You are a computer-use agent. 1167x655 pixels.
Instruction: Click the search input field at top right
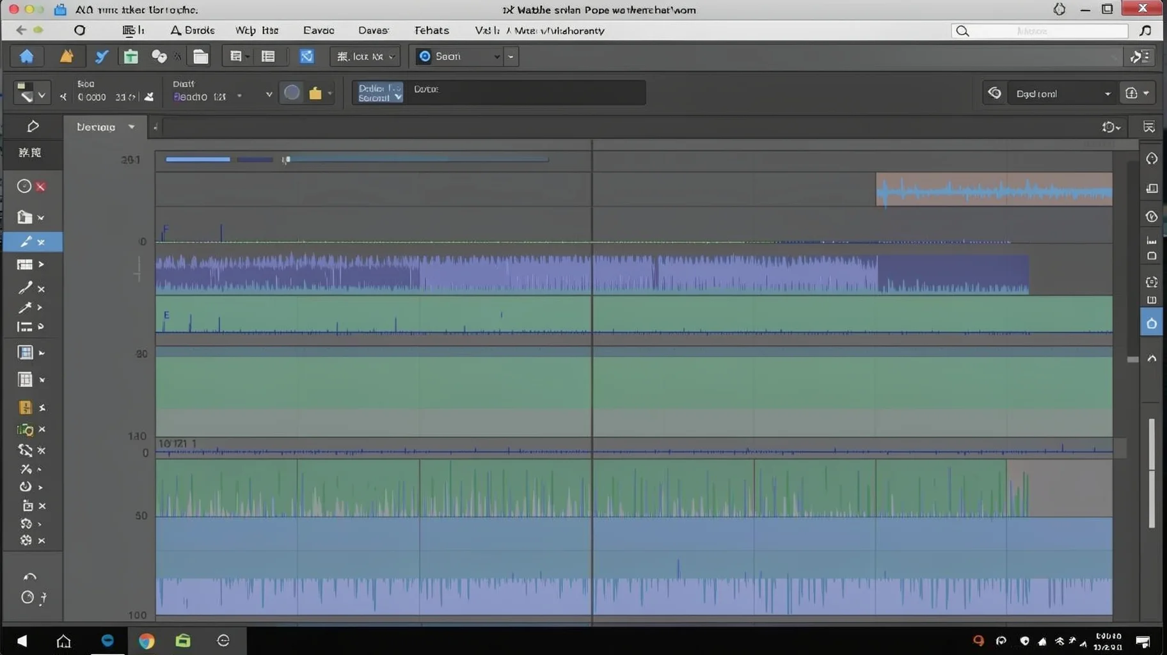tap(1040, 31)
